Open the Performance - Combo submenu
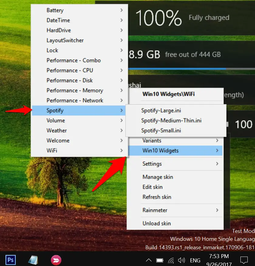The height and width of the screenshot is (266, 255). [79, 60]
